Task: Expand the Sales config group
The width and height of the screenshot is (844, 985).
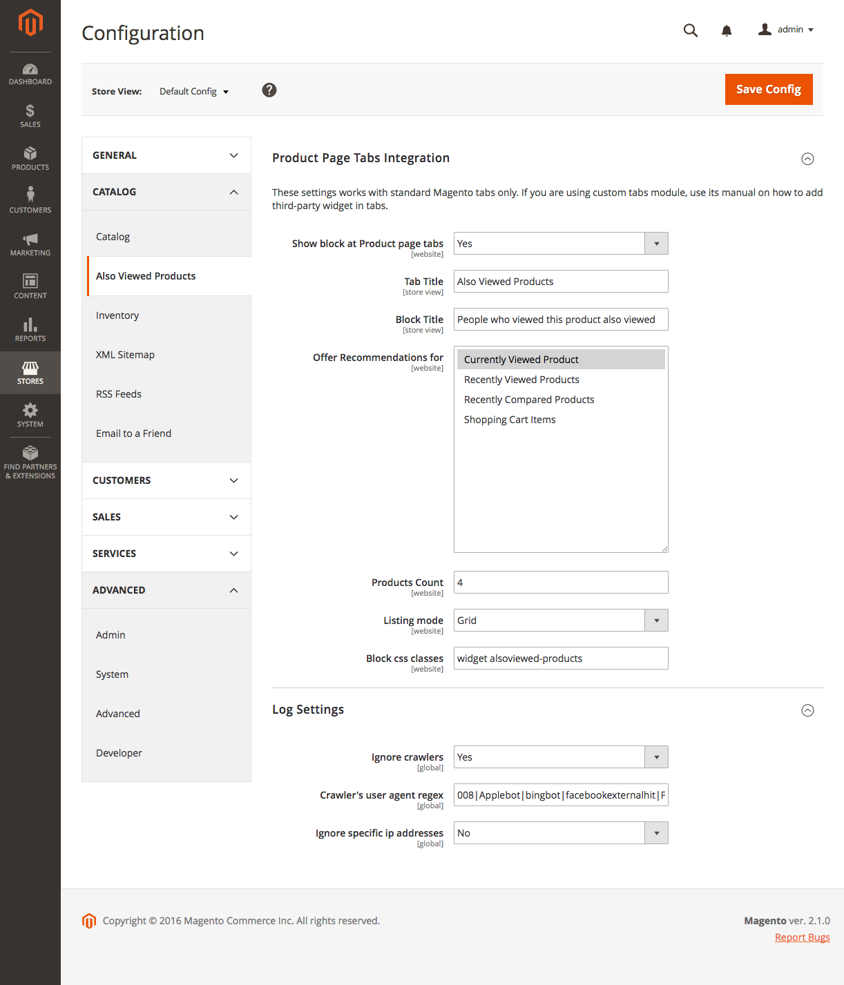Action: click(x=166, y=517)
